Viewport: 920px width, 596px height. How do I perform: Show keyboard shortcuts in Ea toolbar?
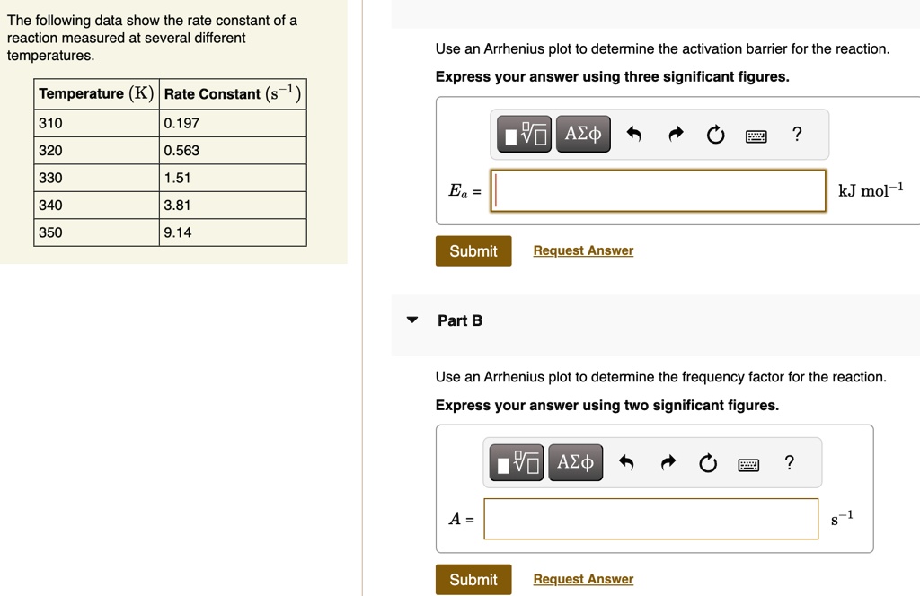tap(756, 136)
